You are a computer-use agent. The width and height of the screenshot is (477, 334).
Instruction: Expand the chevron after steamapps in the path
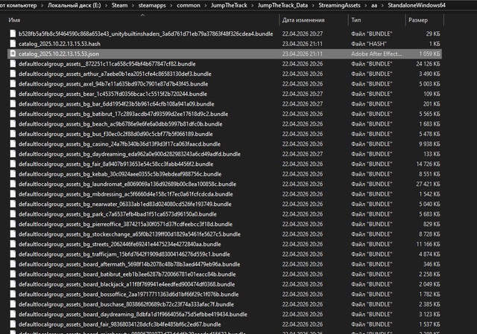coord(171,5)
